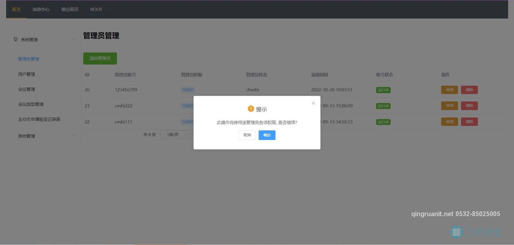This screenshot has width=514, height=245.
Task: Click the 运行中 status of ID 22
Action: point(383,122)
